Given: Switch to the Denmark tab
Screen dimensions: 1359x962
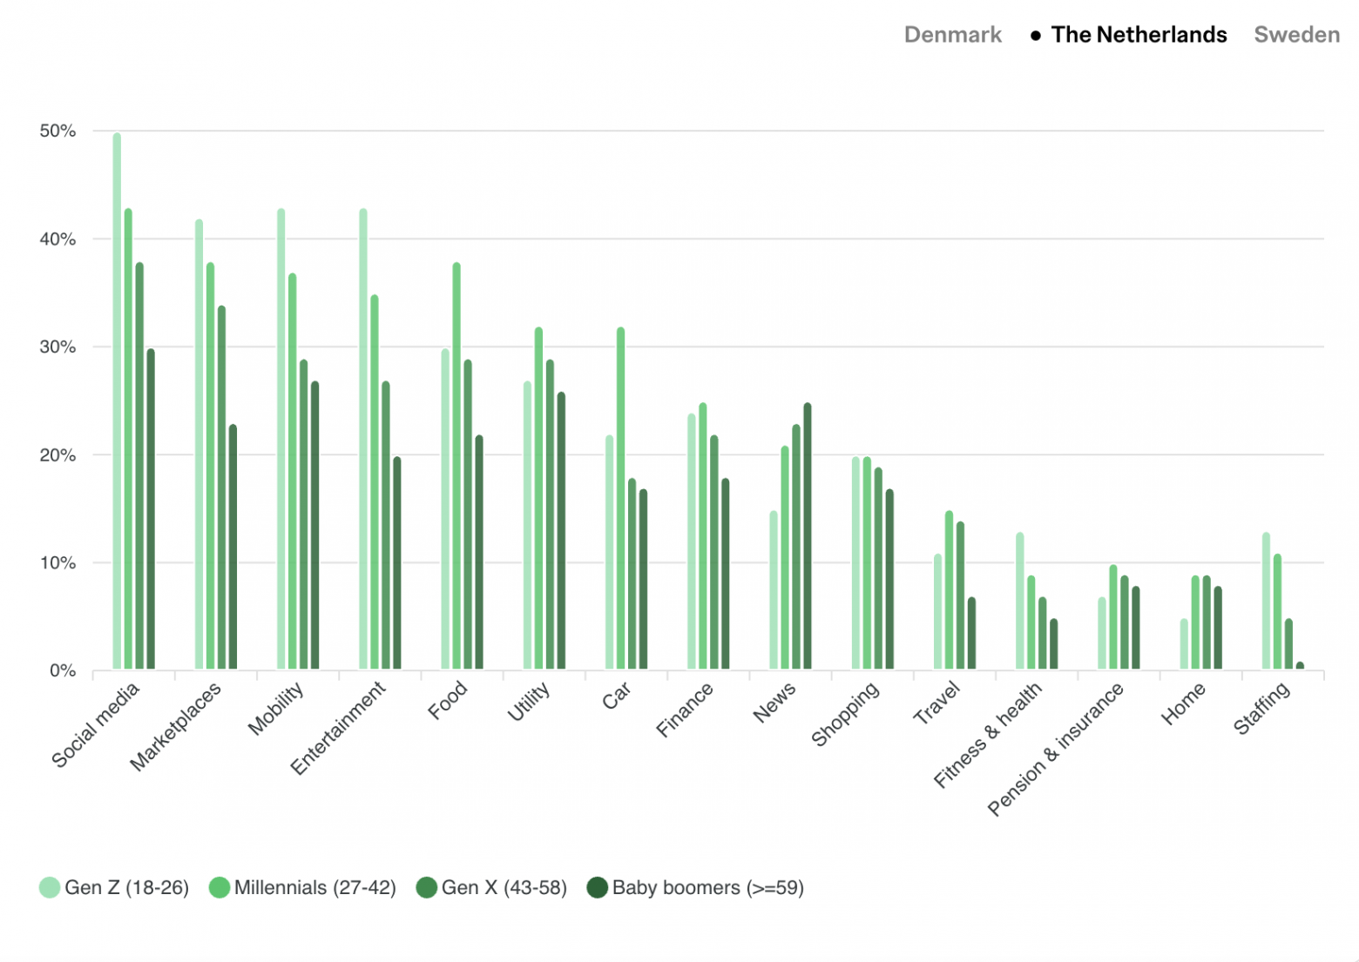Looking at the screenshot, I should [952, 35].
